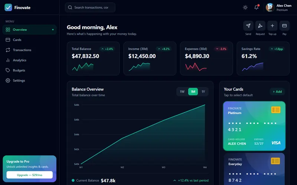
Task: Click the 8742 card number digits
Action: click(x=235, y=180)
